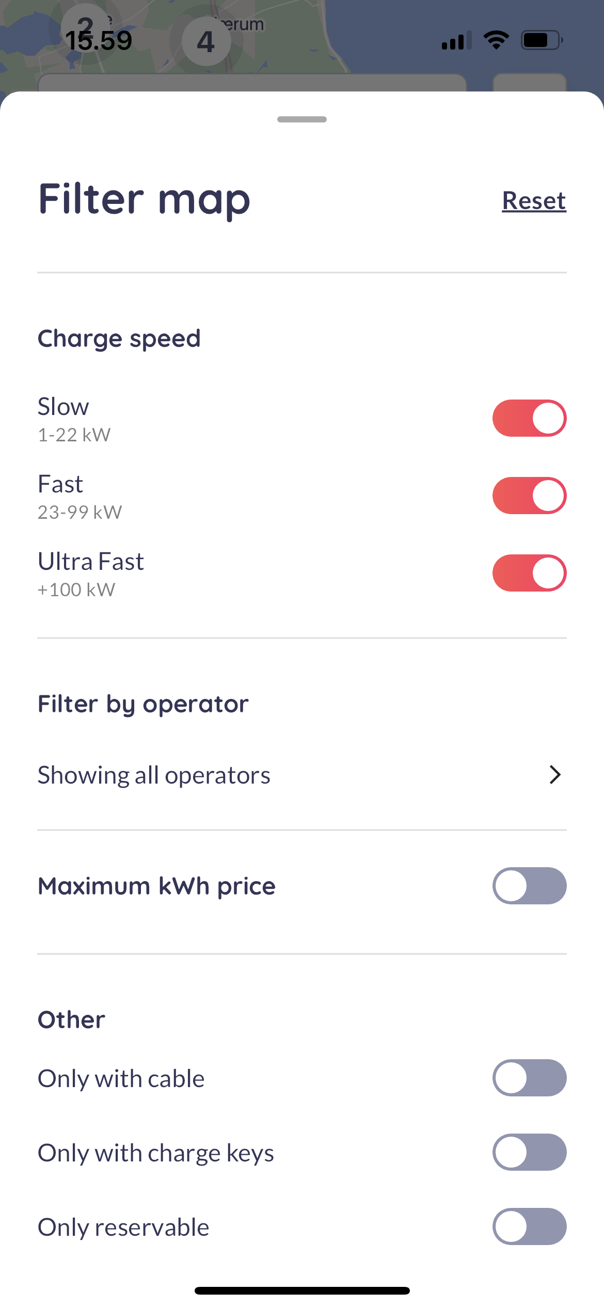Tap the sheet drag handle

tap(302, 119)
